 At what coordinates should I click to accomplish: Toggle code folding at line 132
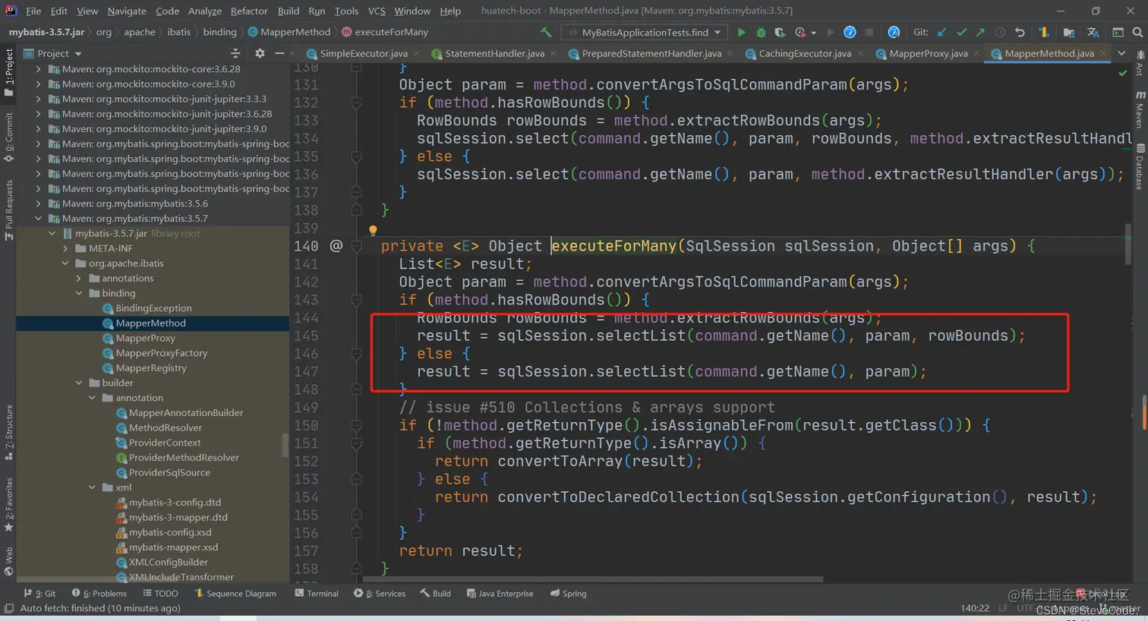click(356, 102)
